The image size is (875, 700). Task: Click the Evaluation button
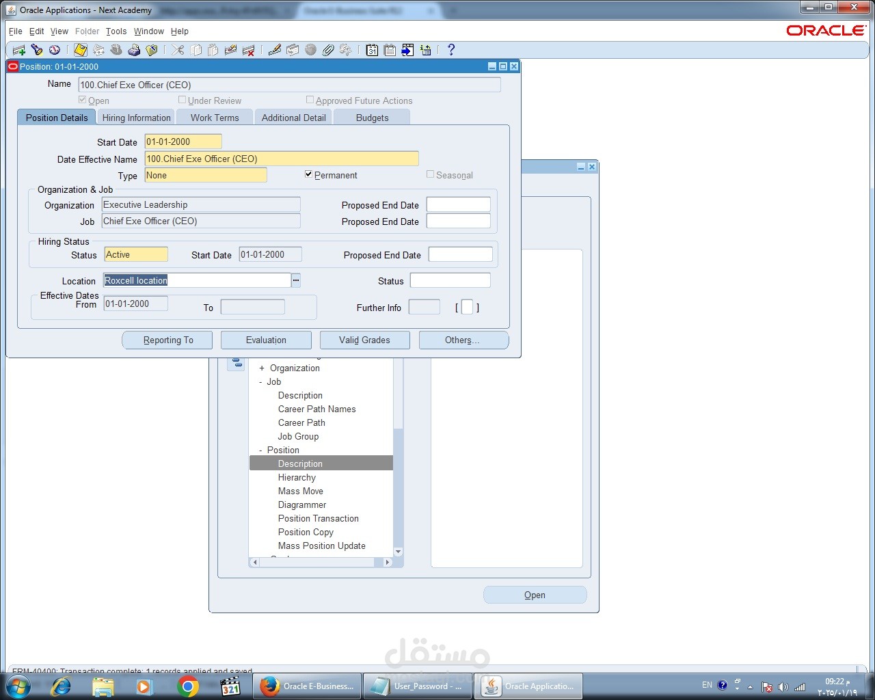click(267, 340)
